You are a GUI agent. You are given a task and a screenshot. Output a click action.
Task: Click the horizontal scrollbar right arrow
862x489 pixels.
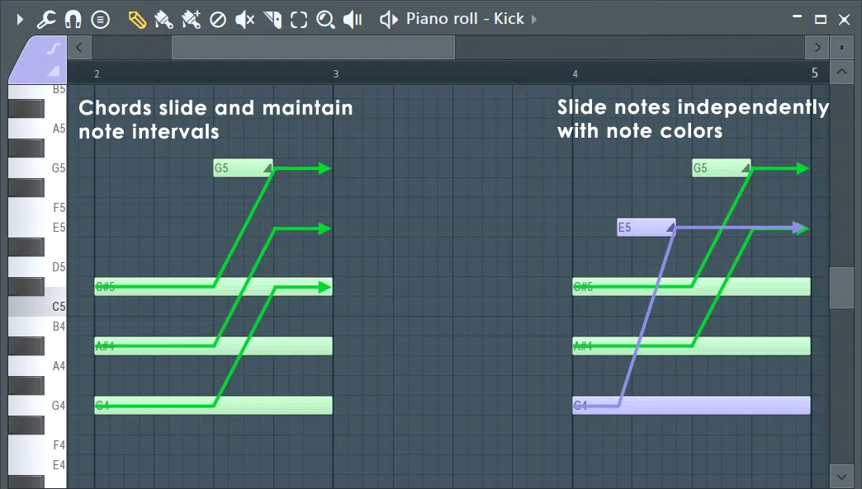[817, 47]
